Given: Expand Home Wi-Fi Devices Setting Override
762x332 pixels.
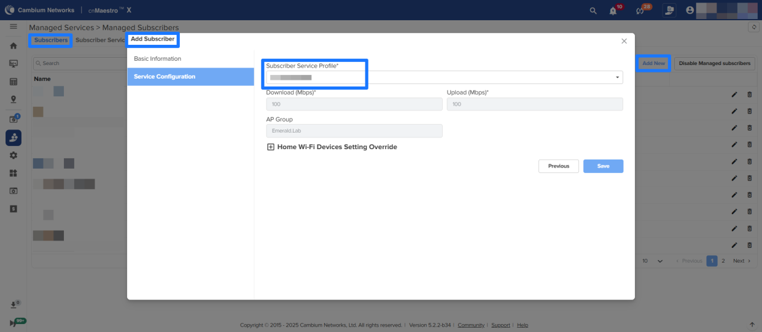Looking at the screenshot, I should pyautogui.click(x=271, y=147).
